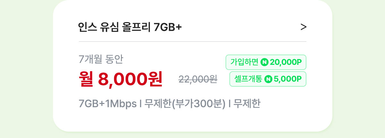385x138 pixels.
Task: Click the final 무제한 text allowance
Action: 247,104
